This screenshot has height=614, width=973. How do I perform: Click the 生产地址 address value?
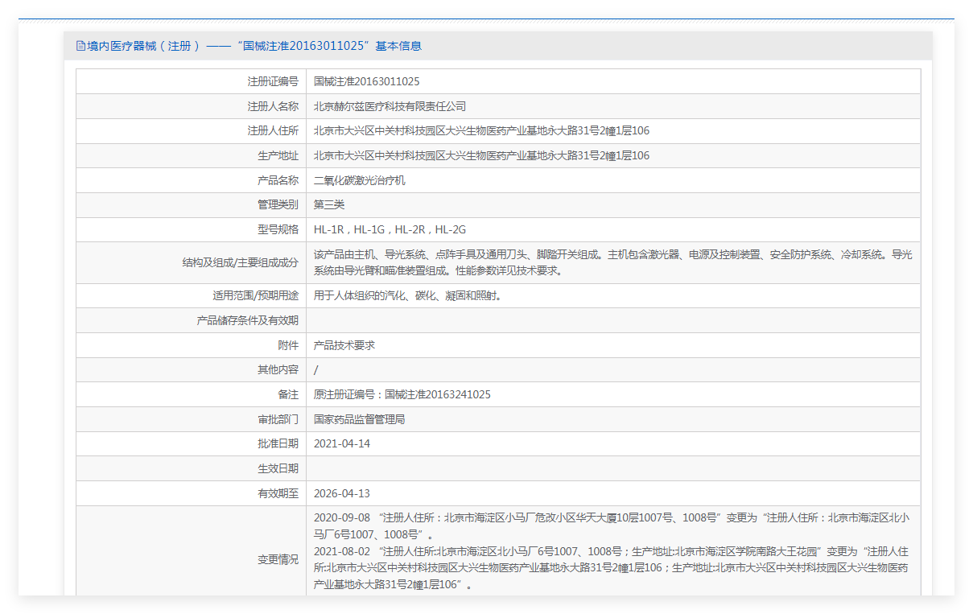pyautogui.click(x=481, y=155)
